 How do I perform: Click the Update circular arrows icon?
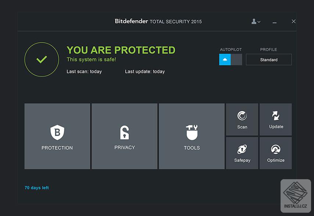275,115
